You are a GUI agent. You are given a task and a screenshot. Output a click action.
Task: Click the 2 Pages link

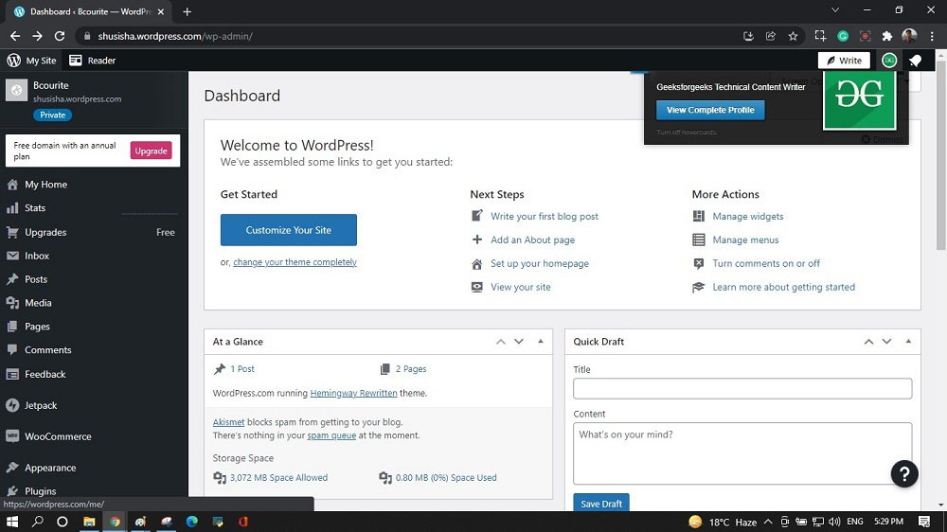coord(411,369)
